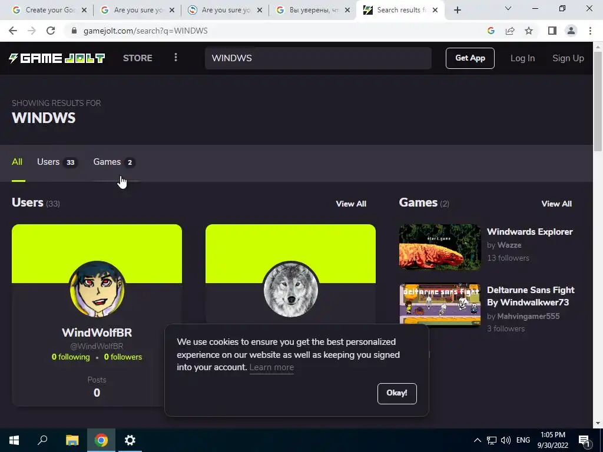Share this page via the share icon
Screen dimensions: 603x452
[510, 31]
